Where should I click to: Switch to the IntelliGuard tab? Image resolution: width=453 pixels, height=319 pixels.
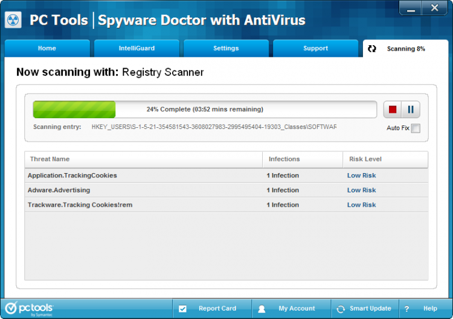(137, 48)
